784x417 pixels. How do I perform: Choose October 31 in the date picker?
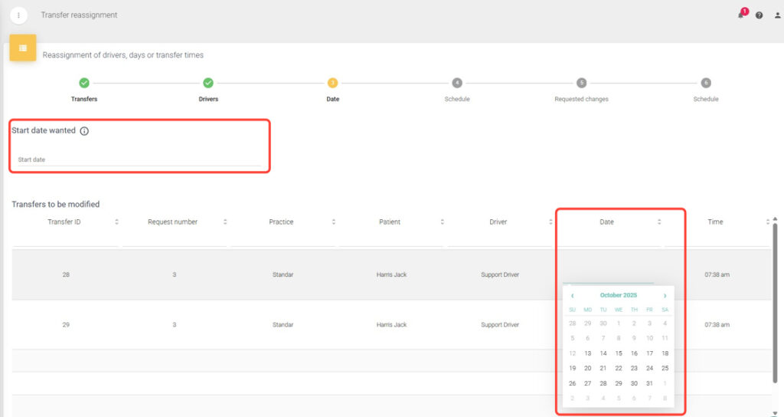tap(649, 383)
